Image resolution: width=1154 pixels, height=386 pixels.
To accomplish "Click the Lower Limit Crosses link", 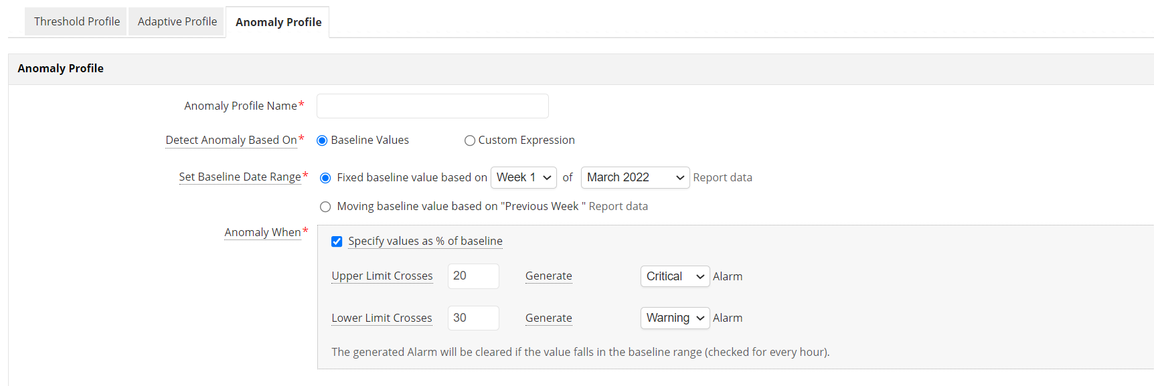I will [382, 318].
